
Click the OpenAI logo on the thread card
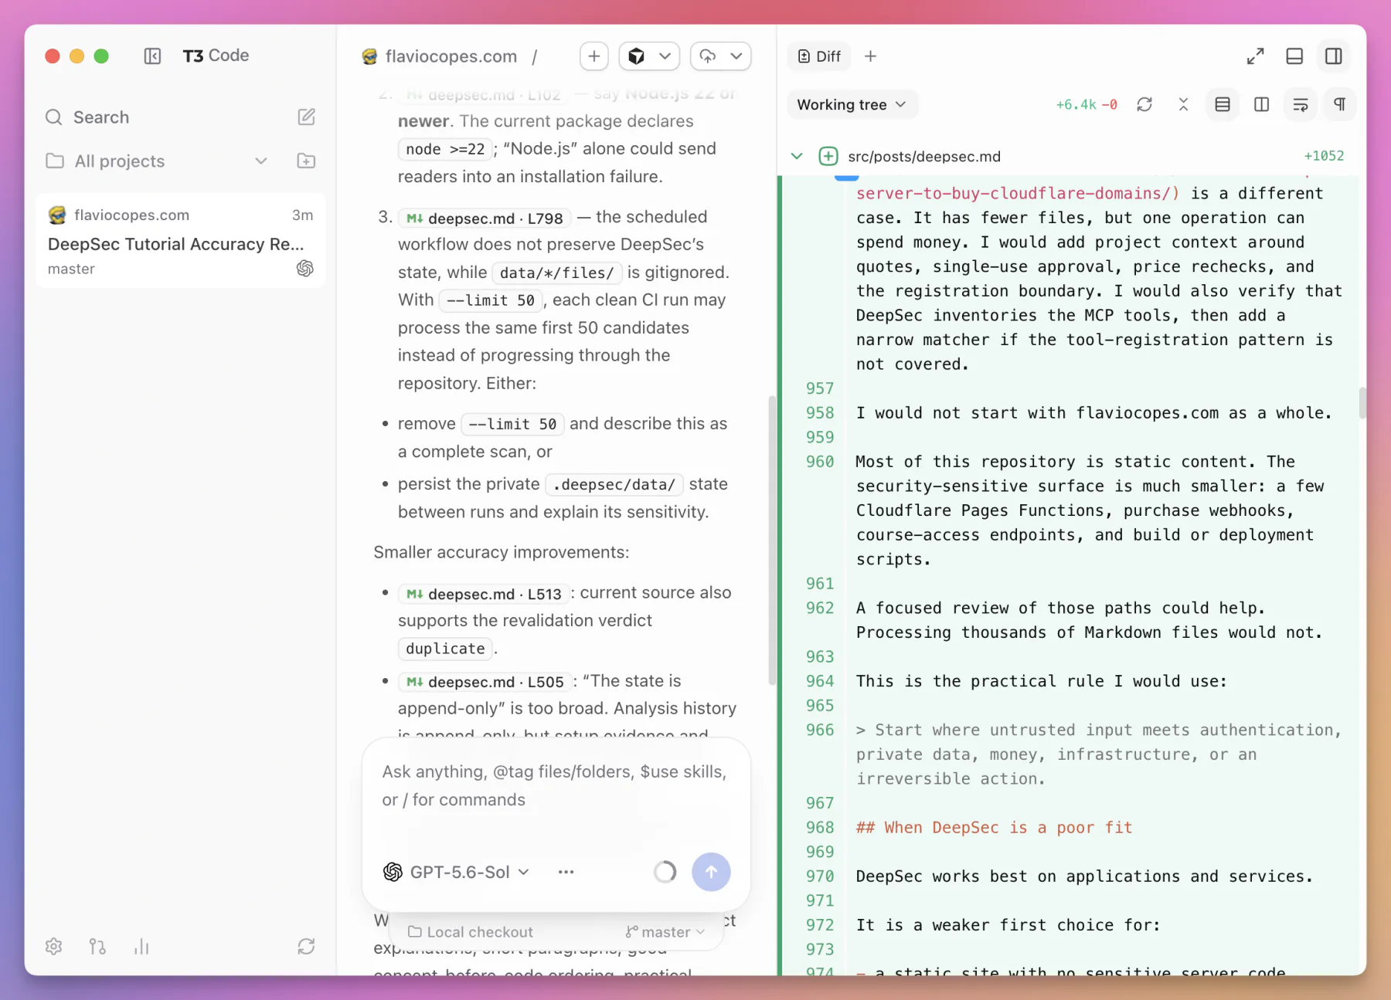pyautogui.click(x=305, y=268)
